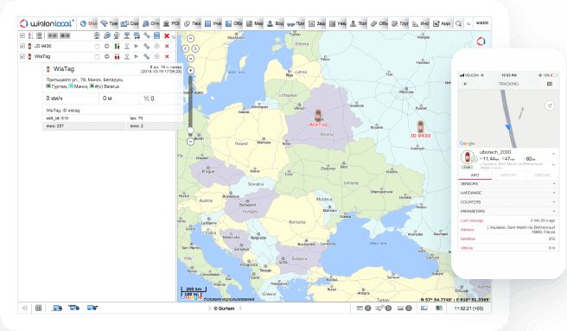Switch to HISTORY tab on phone
This screenshot has height=331, width=567.
point(508,175)
